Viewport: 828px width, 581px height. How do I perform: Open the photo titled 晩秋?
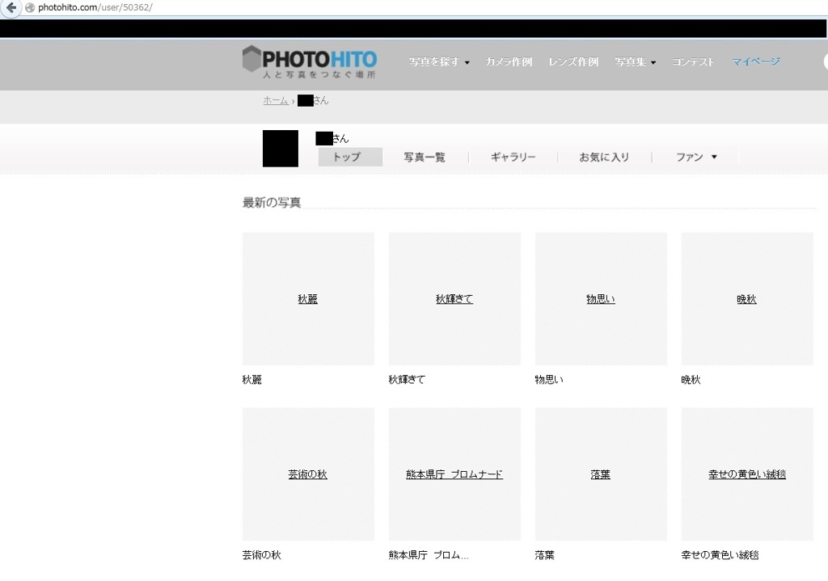pos(746,298)
